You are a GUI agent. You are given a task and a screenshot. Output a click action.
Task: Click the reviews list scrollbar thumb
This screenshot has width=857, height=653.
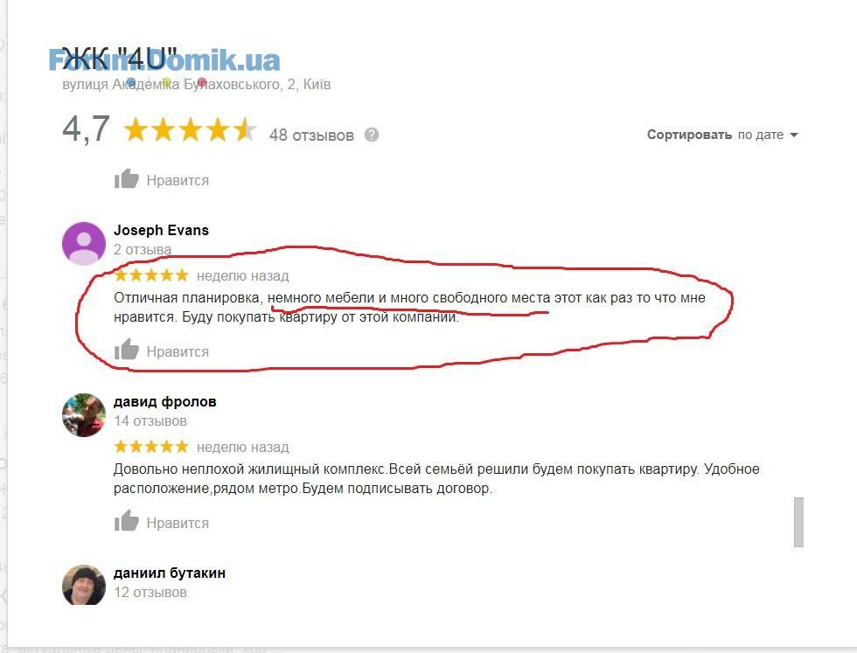[798, 522]
